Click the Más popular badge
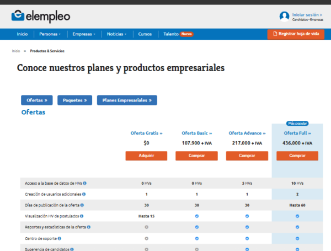This screenshot has height=251, width=331. (297, 123)
